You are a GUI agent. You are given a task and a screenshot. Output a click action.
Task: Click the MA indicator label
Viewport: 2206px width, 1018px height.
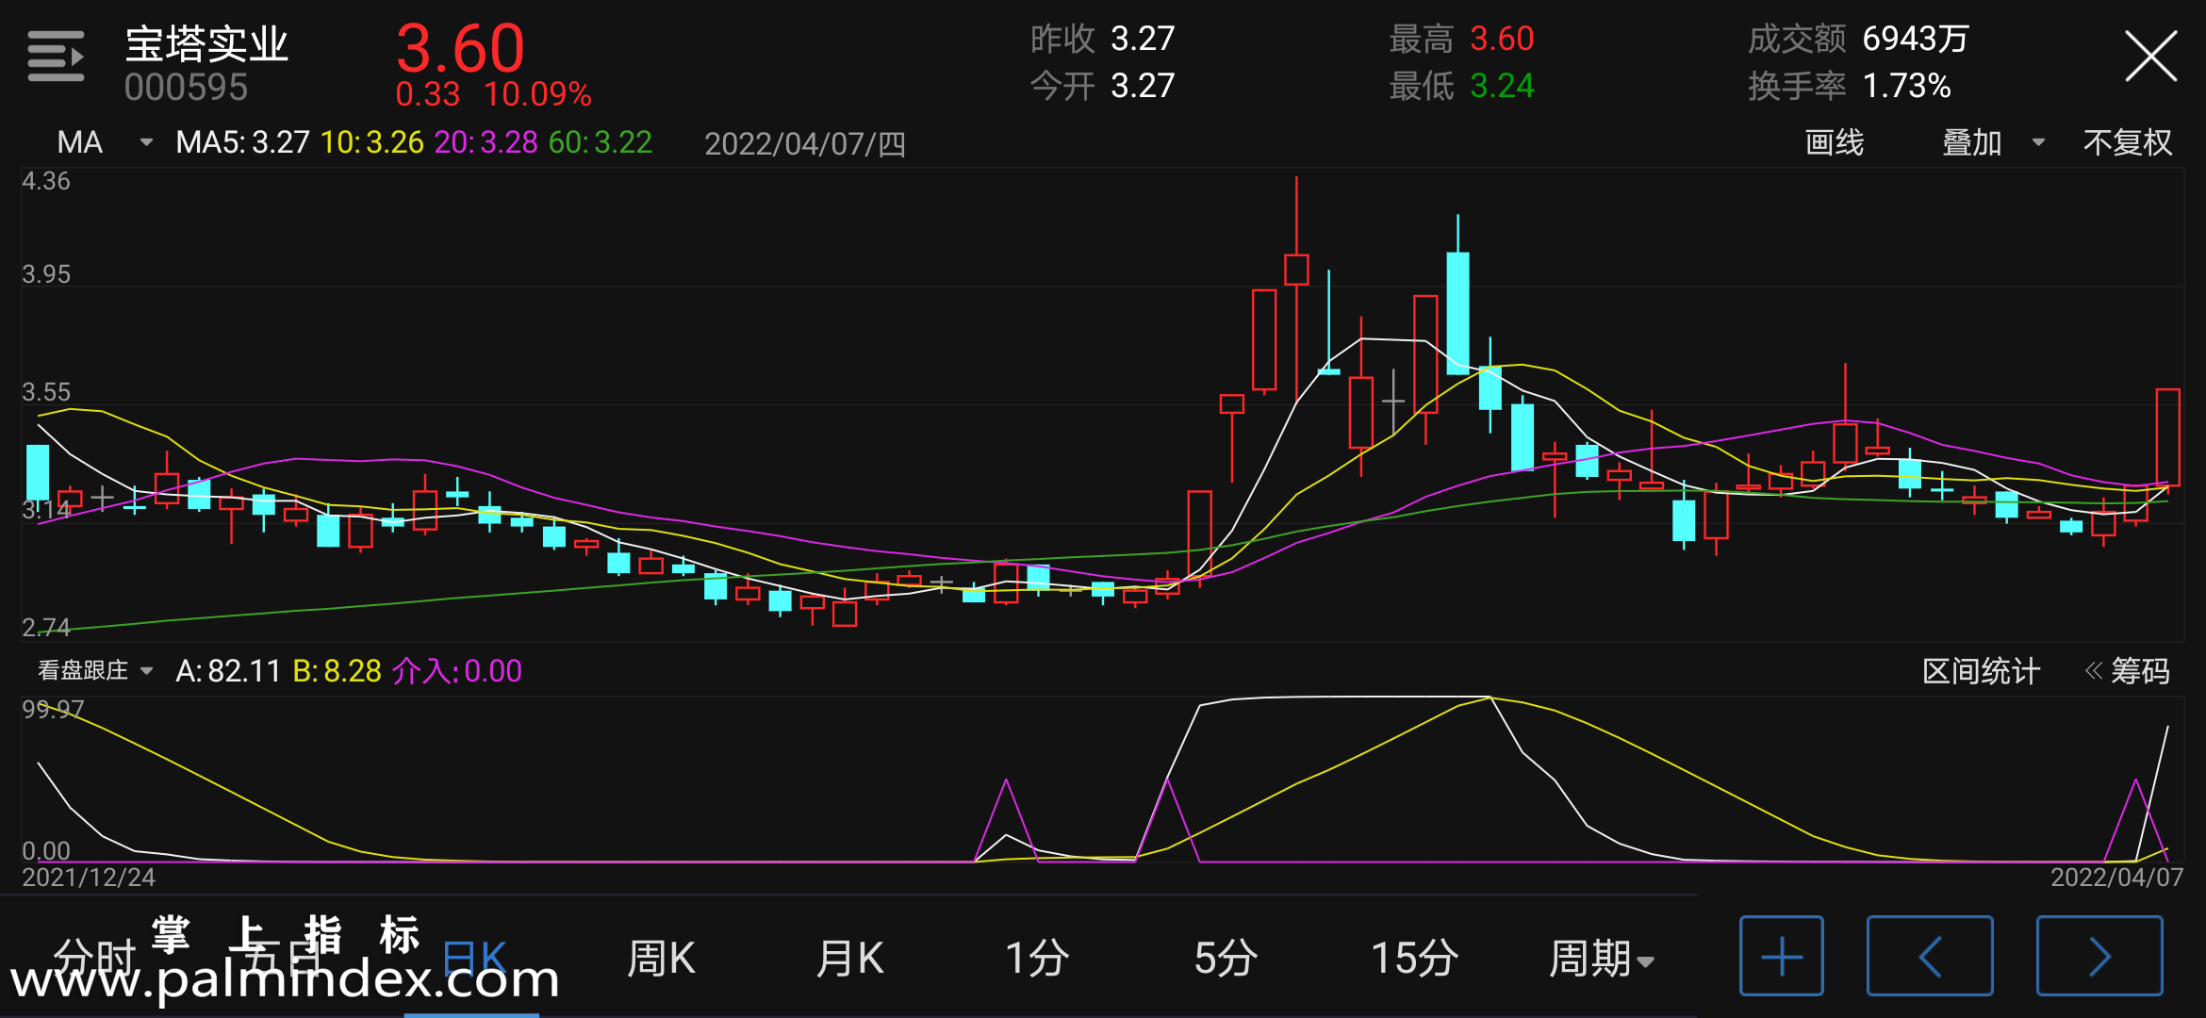[80, 142]
